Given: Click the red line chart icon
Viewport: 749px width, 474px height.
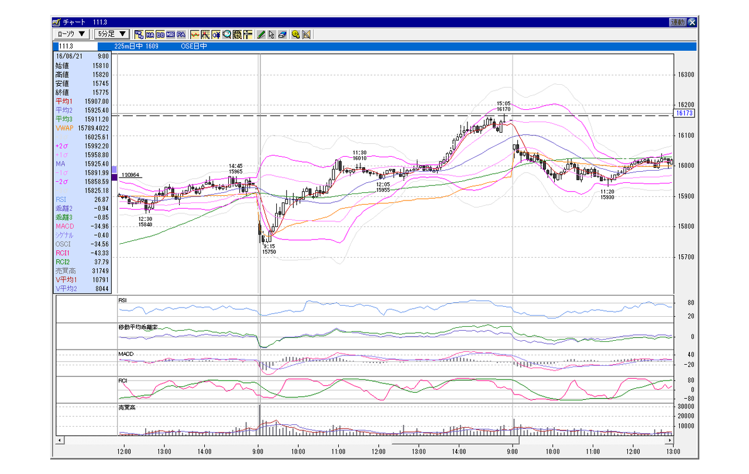Looking at the screenshot, I should pyautogui.click(x=195, y=34).
